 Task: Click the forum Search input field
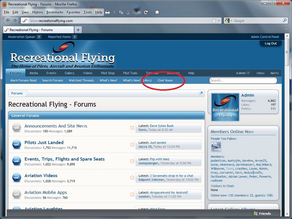point(243,80)
